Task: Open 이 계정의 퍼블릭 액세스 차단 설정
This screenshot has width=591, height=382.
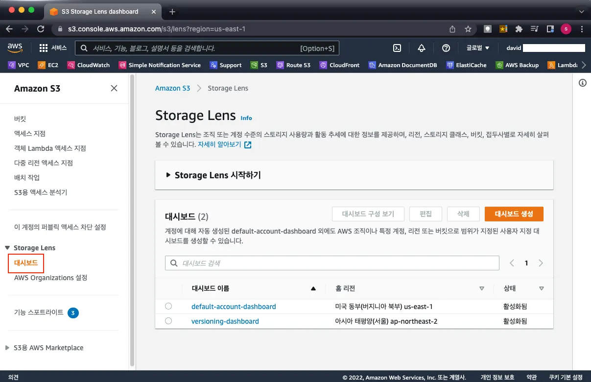Action: (60, 227)
